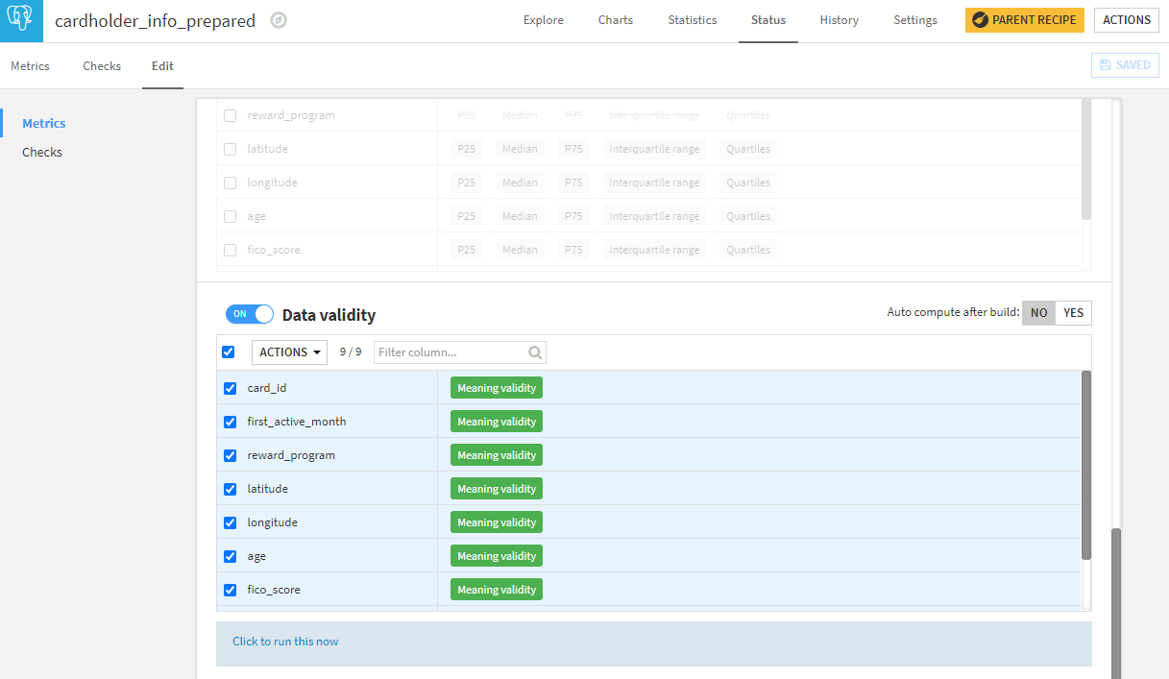
Task: Open the top-right ACTIONS menu
Action: 1126,20
